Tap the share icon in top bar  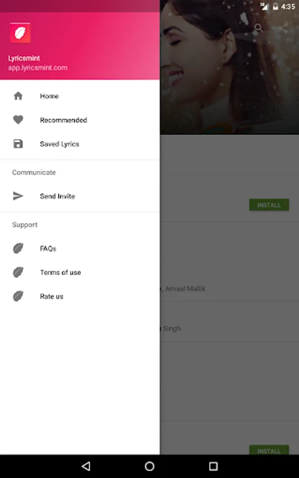point(283,28)
